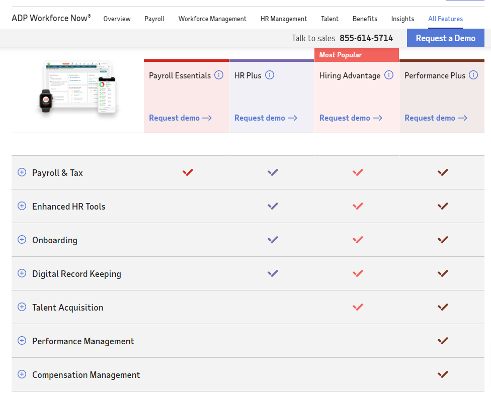Expand the Compensation Management row
The width and height of the screenshot is (491, 395).
pos(22,374)
